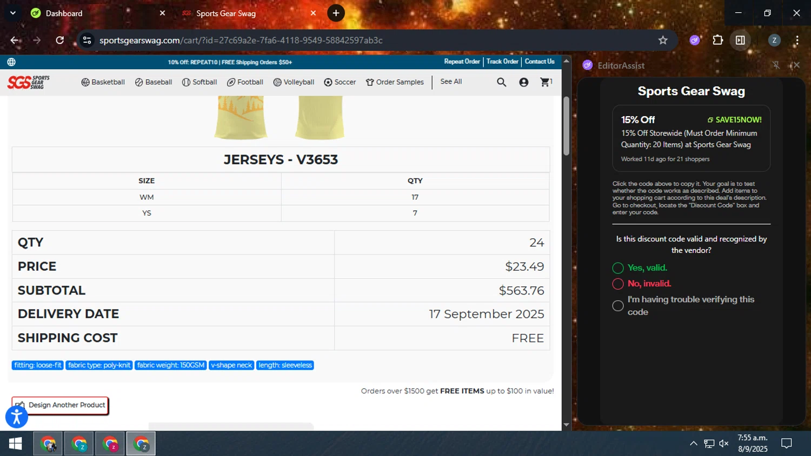Close the EditorAssist side panel

[x=795, y=65]
